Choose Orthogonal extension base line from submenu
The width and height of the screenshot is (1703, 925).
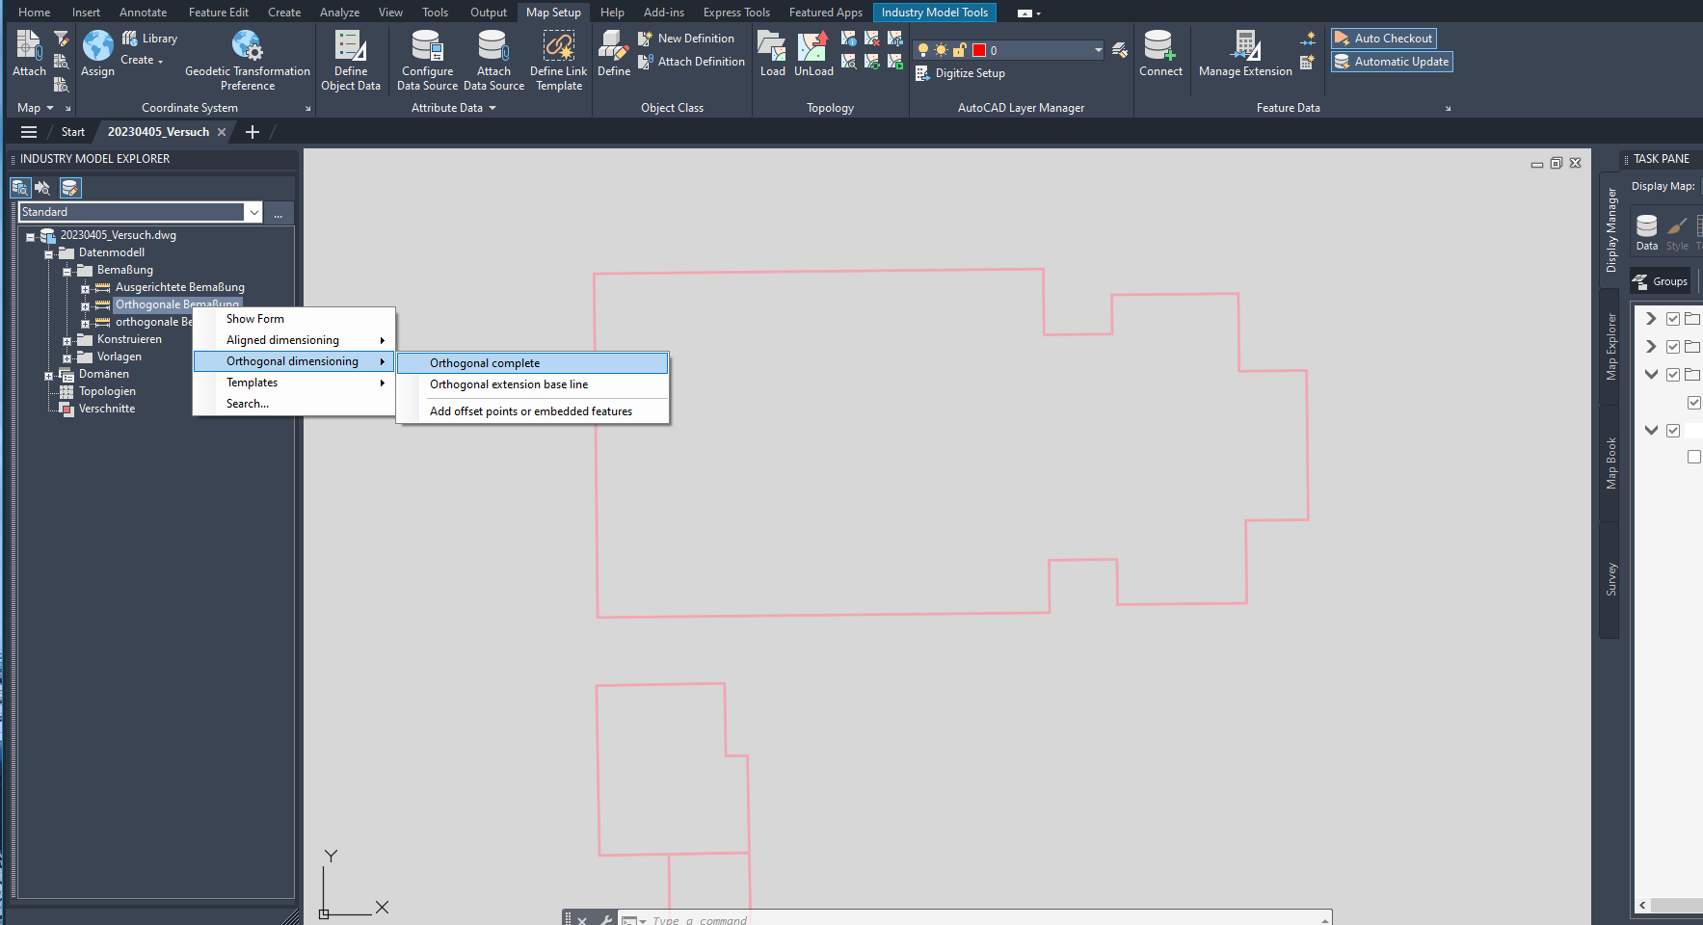(509, 383)
